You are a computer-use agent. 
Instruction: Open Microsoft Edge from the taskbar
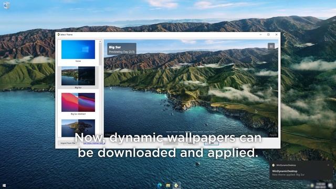pos(160,185)
